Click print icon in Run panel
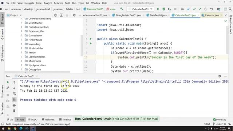233x131 pixels. coord(14,105)
